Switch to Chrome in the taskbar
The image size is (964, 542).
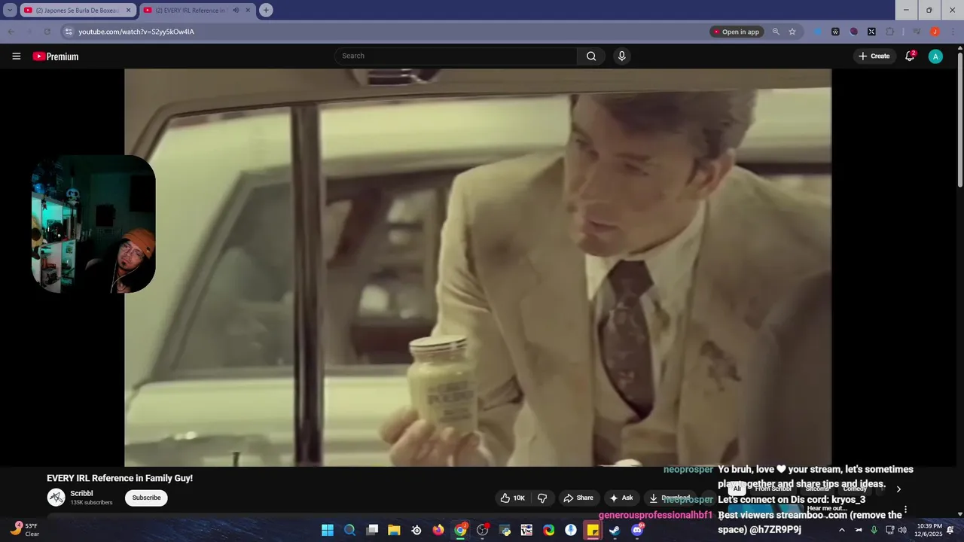(460, 530)
